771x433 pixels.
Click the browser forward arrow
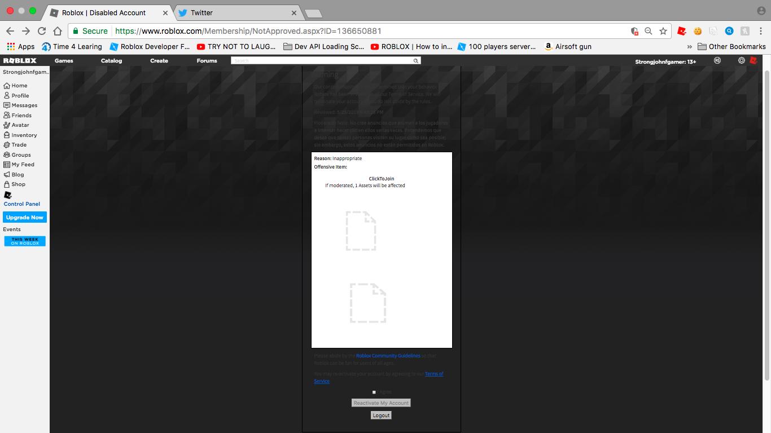coord(25,31)
